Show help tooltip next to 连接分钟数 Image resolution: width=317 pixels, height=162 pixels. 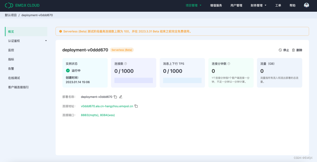tap(229, 64)
